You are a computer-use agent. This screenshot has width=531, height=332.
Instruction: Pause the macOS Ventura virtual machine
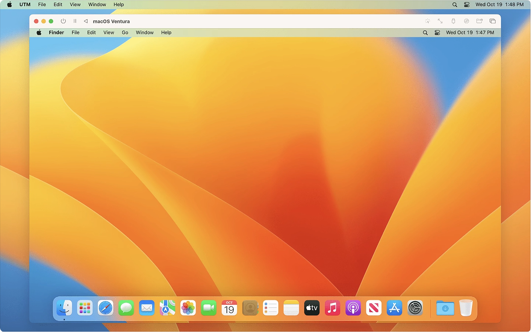pos(75,21)
